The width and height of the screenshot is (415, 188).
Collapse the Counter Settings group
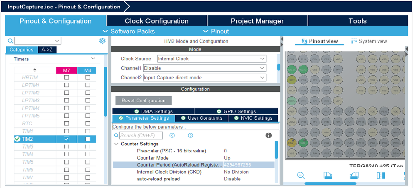(x=116, y=144)
